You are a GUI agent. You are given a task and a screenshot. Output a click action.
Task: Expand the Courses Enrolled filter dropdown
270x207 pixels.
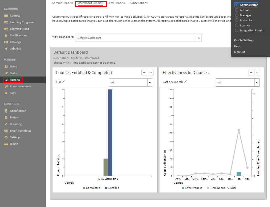coord(150,82)
